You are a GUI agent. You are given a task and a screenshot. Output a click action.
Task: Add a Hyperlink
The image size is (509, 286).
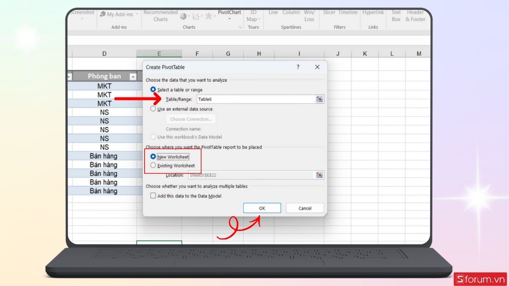(x=373, y=12)
